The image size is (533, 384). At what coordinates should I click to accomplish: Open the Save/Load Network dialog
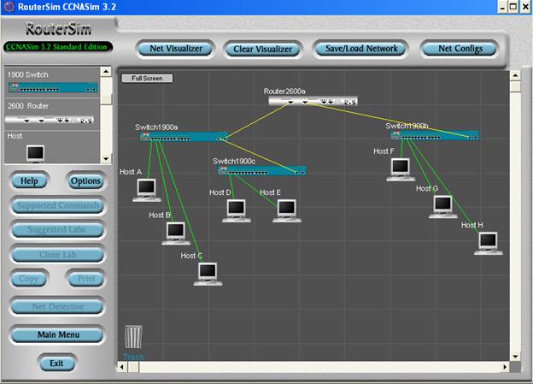point(362,49)
